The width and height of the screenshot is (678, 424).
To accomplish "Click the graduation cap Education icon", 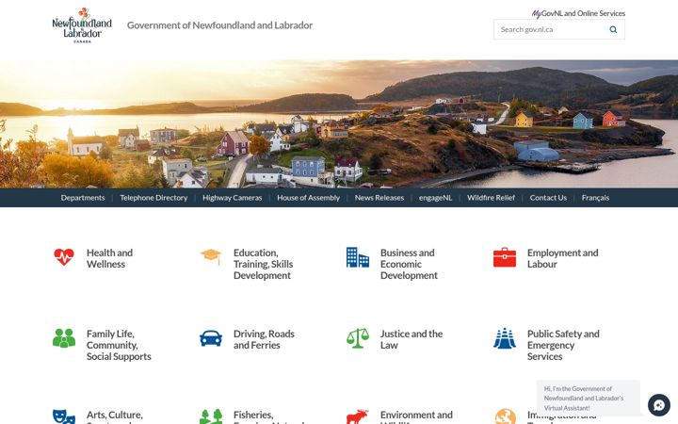I will point(211,256).
